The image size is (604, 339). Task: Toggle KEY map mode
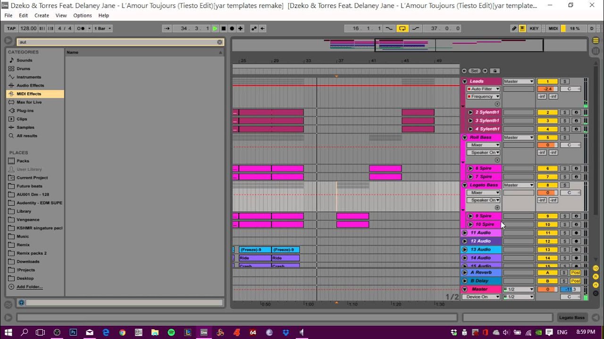(x=534, y=28)
